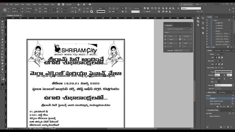This screenshot has width=235, height=132.
Task: Select the Direct Selection tool
Action: pos(3,22)
